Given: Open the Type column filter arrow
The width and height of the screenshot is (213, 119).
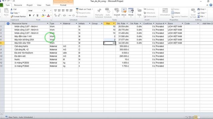Looking at the screenshot, I should (x=61, y=23).
